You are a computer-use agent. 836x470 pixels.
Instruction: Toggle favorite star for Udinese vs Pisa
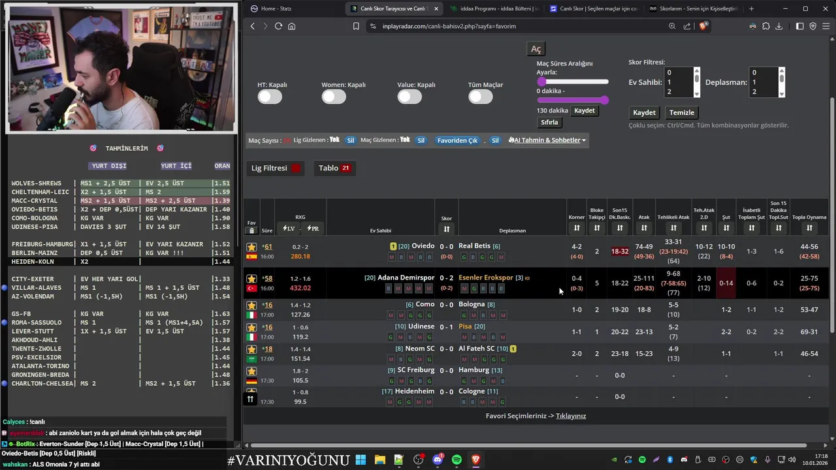pos(251,328)
